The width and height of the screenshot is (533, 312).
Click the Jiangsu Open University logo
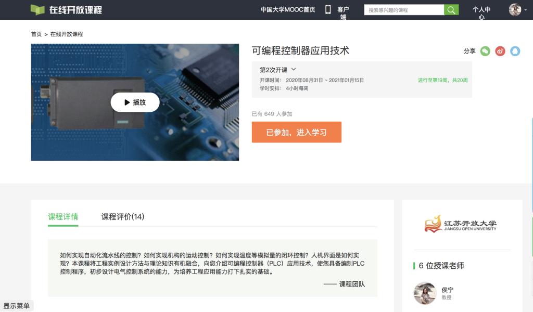[462, 224]
